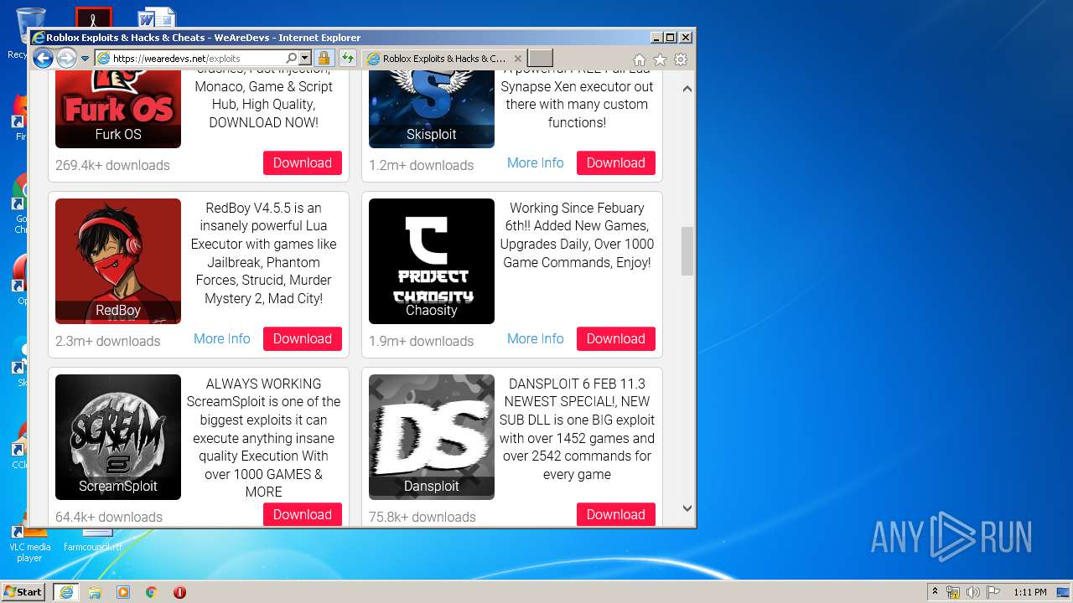
Task: Select the farmcouncil.rtf desktop file
Action: [93, 540]
